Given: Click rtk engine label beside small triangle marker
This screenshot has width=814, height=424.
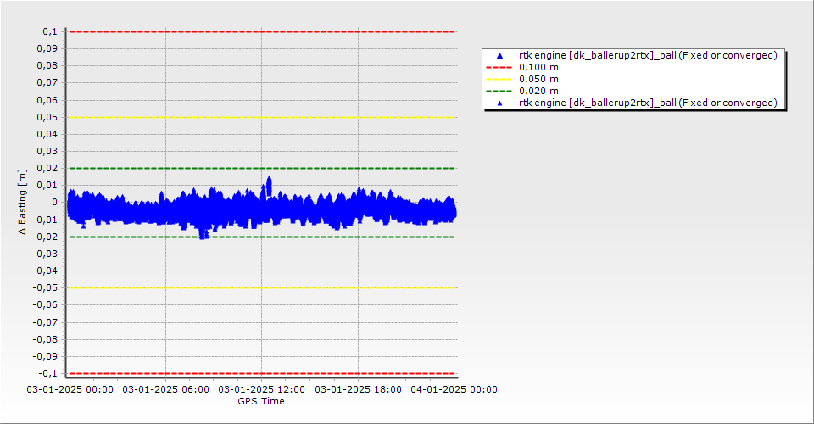Looking at the screenshot, I should pos(648,103).
